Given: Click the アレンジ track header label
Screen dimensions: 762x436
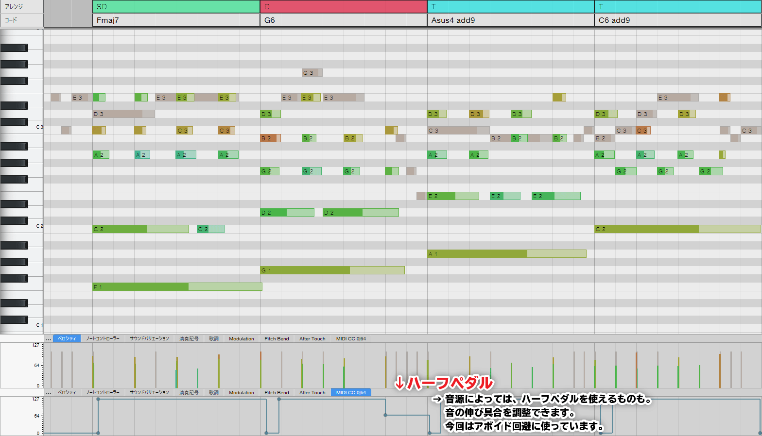Looking at the screenshot, I should pos(14,7).
